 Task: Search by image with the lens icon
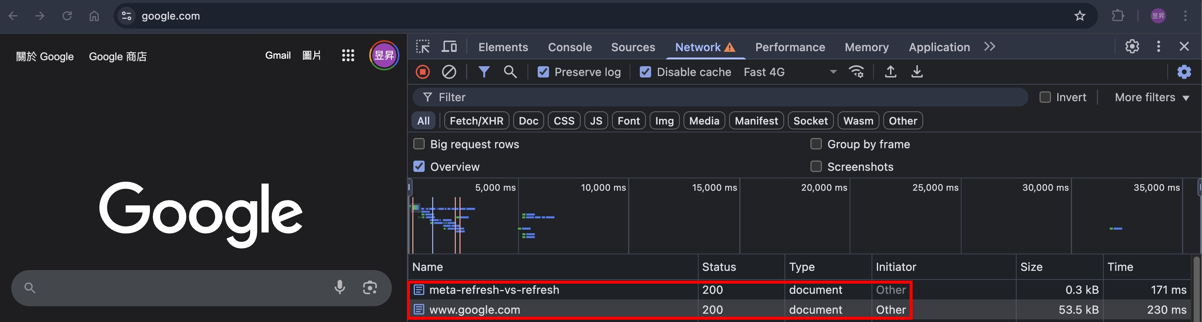[370, 287]
